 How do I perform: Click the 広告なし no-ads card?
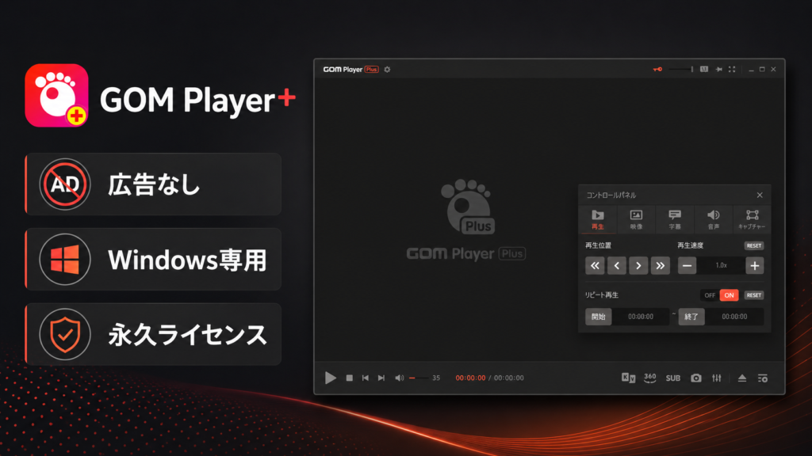click(153, 184)
